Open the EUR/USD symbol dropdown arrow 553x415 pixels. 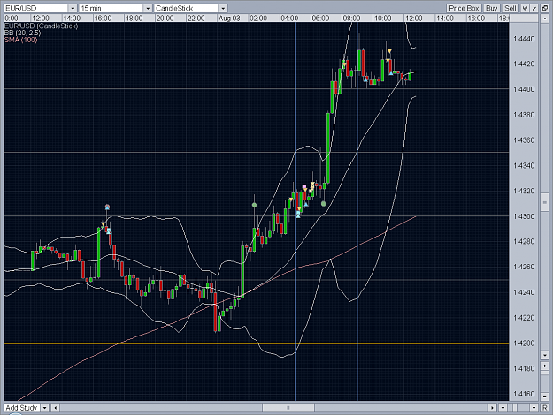click(x=73, y=8)
